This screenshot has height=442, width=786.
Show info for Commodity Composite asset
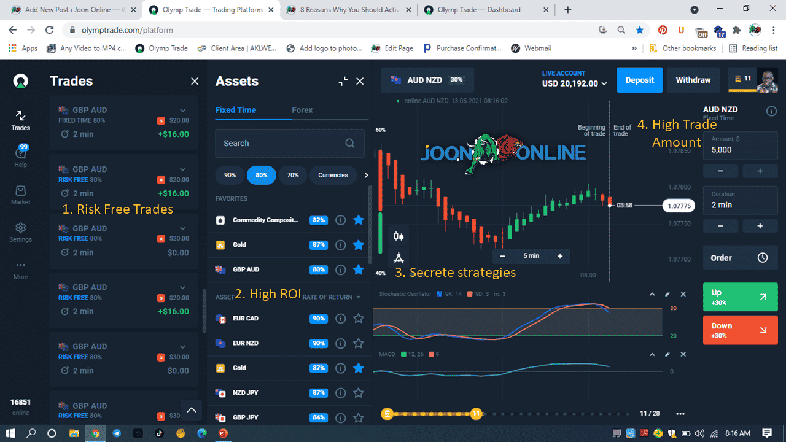pos(340,220)
